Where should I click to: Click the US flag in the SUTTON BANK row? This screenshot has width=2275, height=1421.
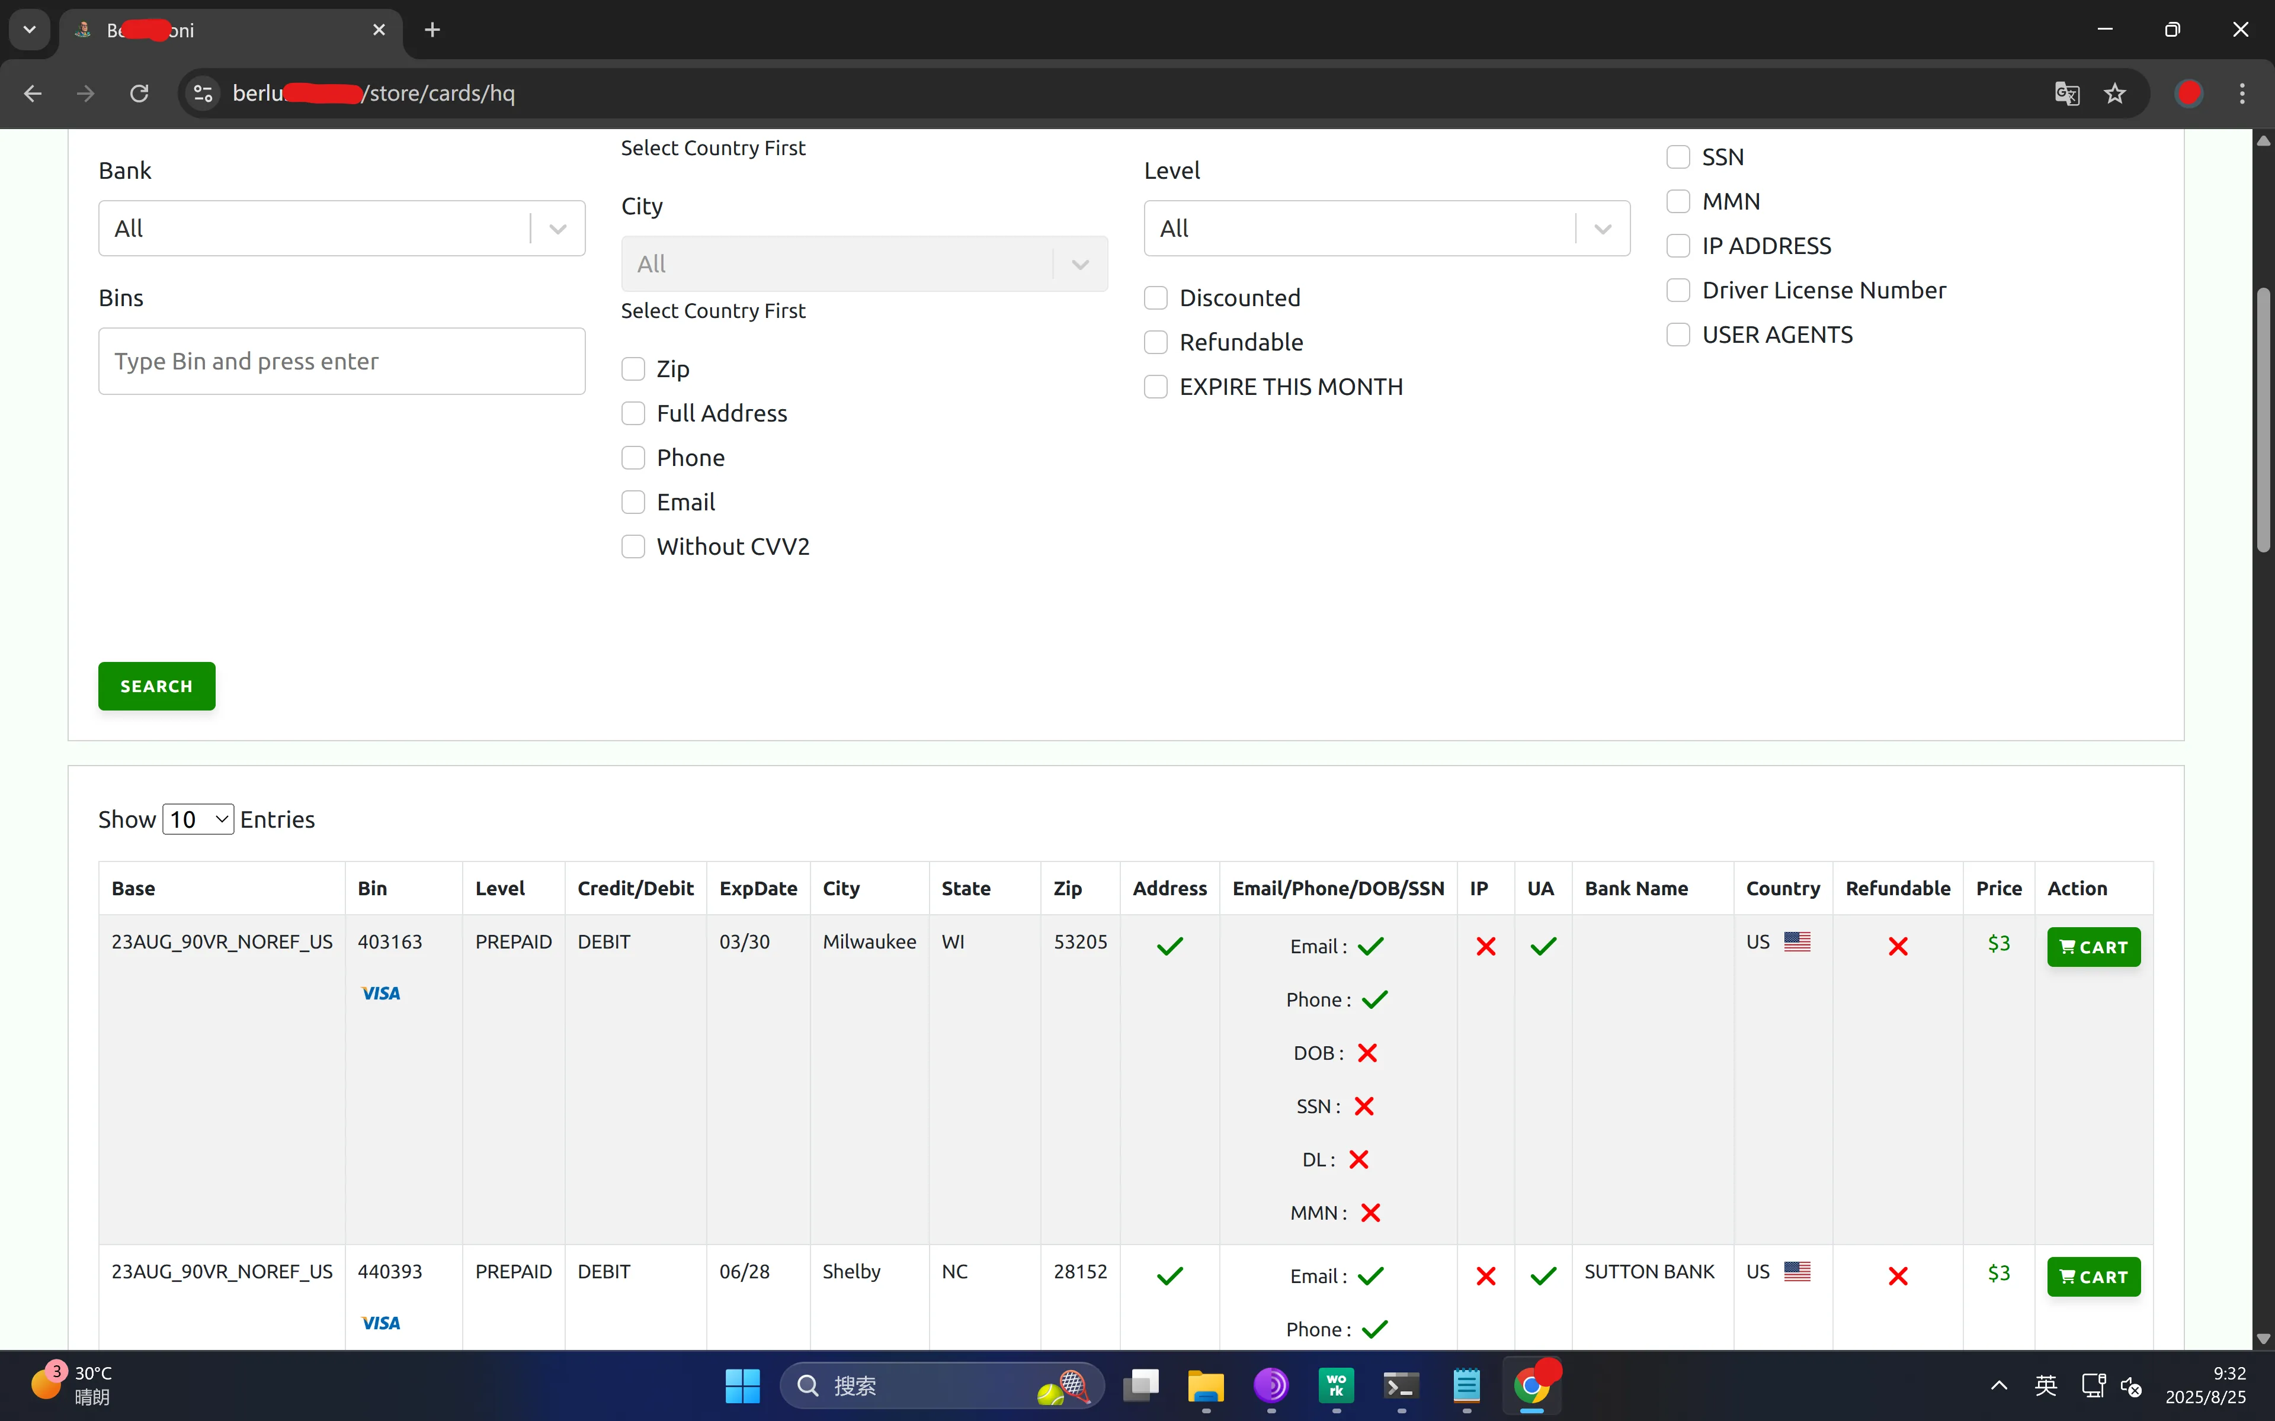point(1797,1272)
